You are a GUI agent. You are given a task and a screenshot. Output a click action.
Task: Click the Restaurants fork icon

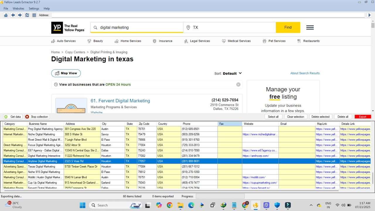pyautogui.click(x=299, y=41)
